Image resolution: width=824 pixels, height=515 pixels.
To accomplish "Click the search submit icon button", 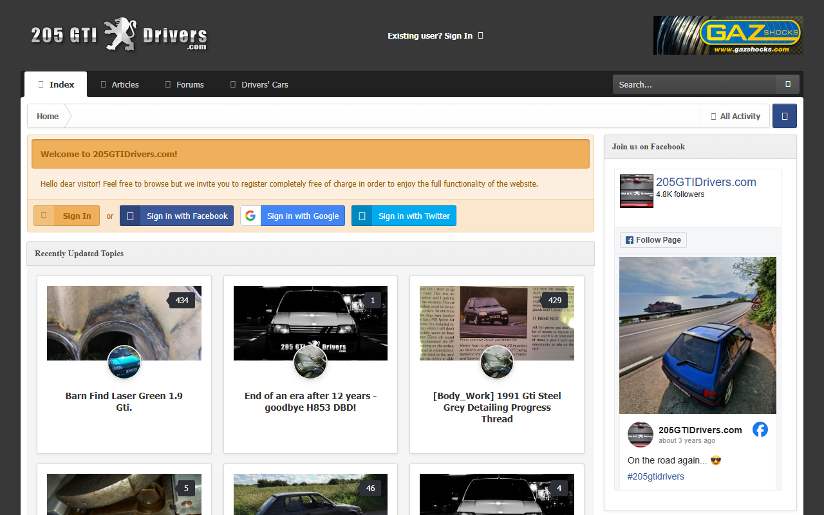I will [x=788, y=84].
